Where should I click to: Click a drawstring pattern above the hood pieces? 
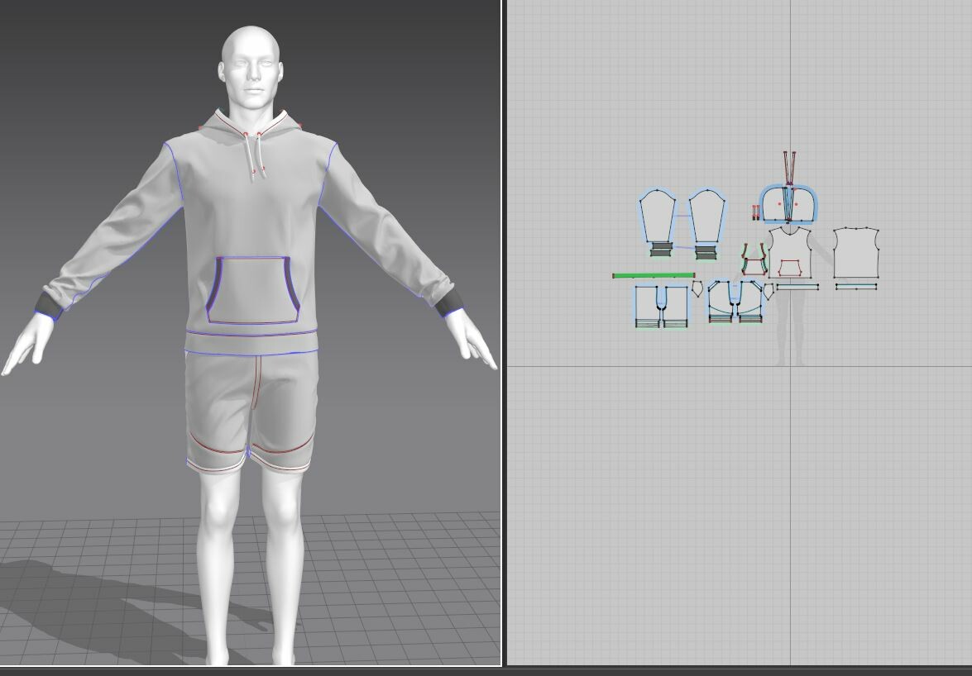point(788,162)
